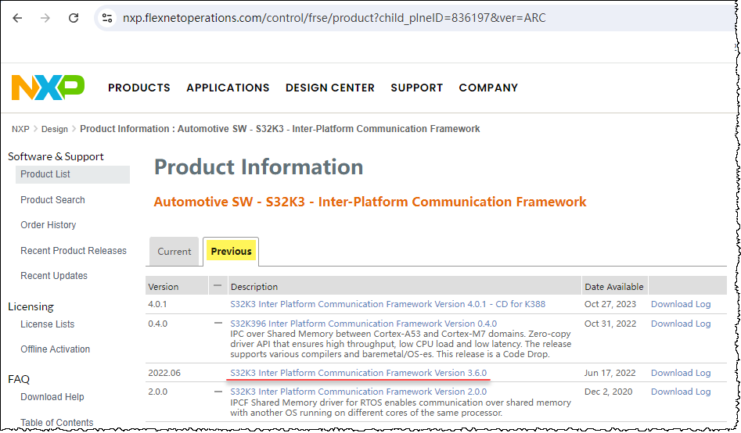Open Offline Activation in sidebar
741x433 pixels.
point(55,349)
